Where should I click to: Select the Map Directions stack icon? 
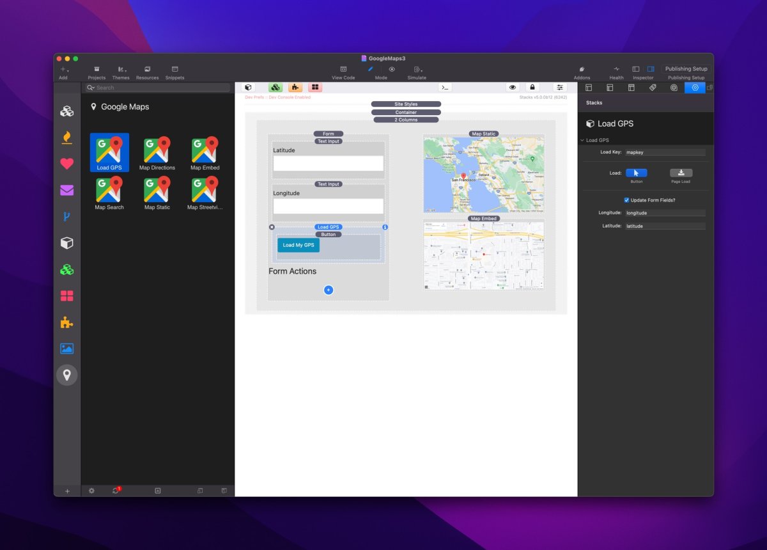click(x=157, y=152)
